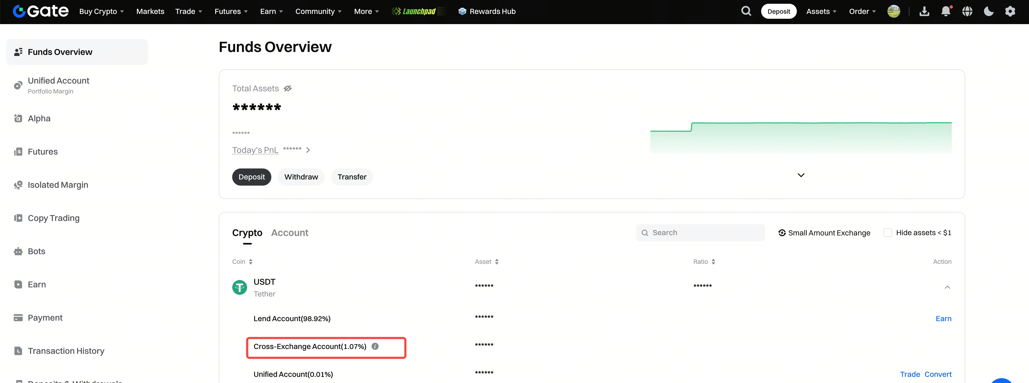Toggle Total Assets visibility eye icon
Viewport: 1029px width, 383px height.
pyautogui.click(x=288, y=89)
